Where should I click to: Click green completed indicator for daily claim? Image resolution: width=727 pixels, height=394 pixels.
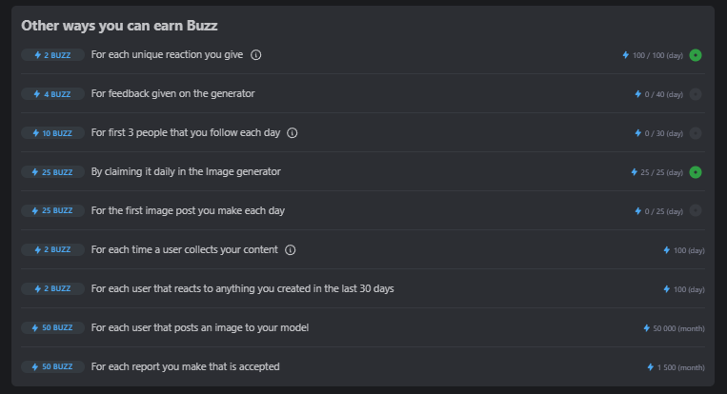[696, 172]
